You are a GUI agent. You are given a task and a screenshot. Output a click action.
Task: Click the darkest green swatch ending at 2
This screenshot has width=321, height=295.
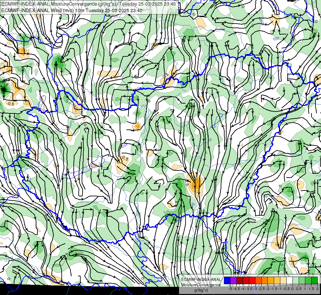[x=314, y=280]
